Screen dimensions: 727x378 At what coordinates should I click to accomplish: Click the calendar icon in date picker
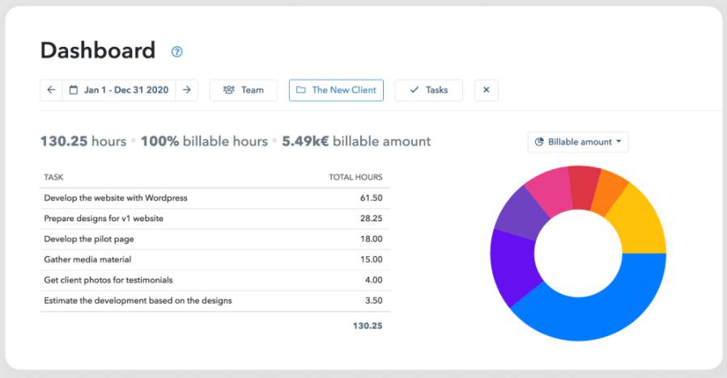click(74, 90)
